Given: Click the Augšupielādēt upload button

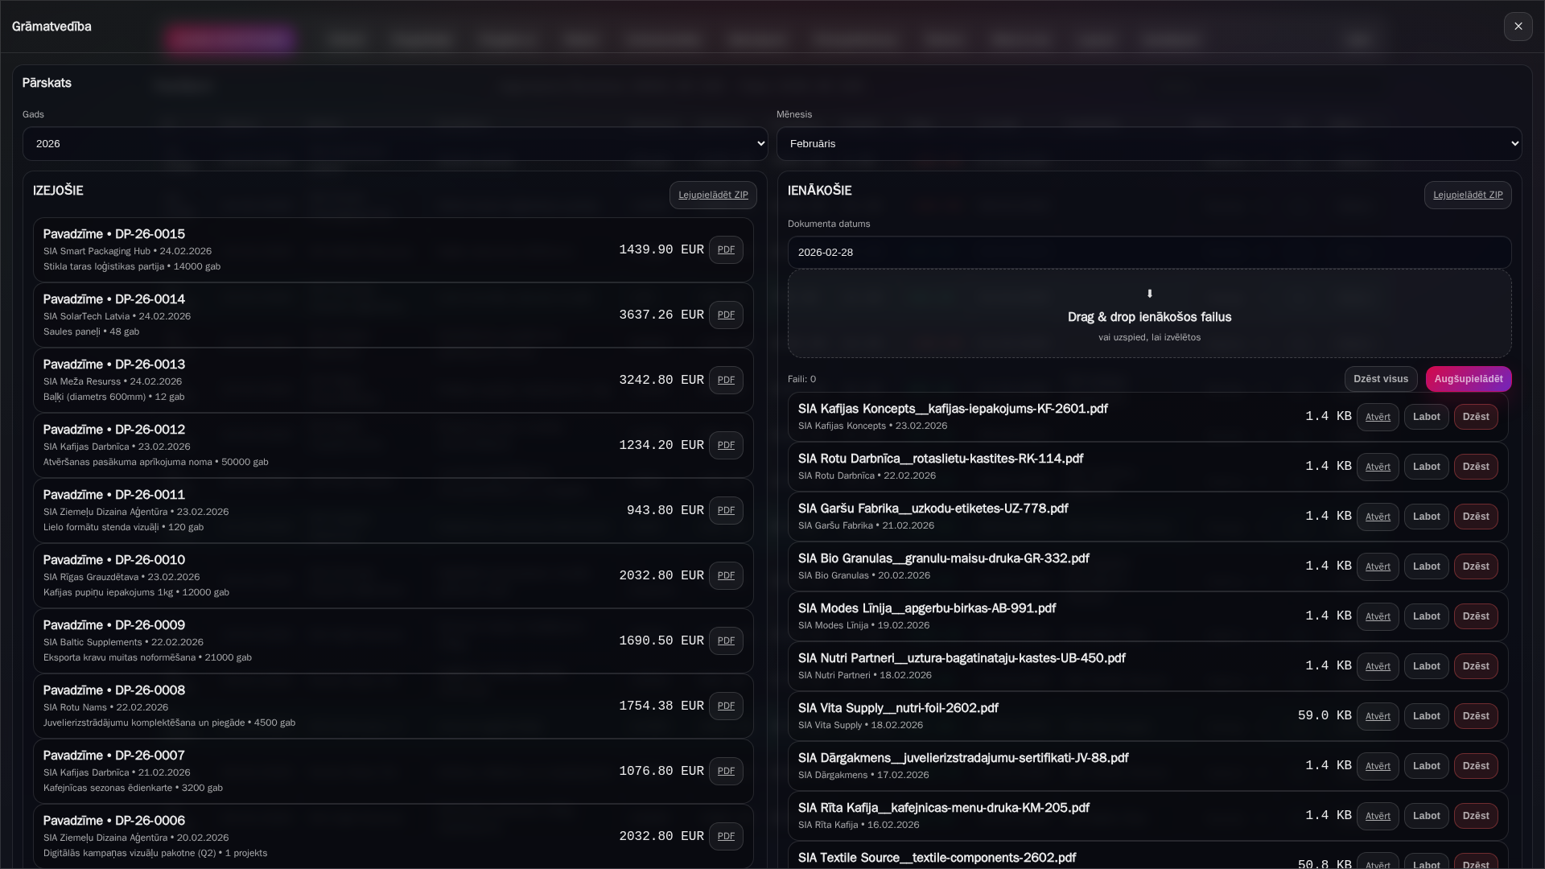Looking at the screenshot, I should tap(1468, 379).
